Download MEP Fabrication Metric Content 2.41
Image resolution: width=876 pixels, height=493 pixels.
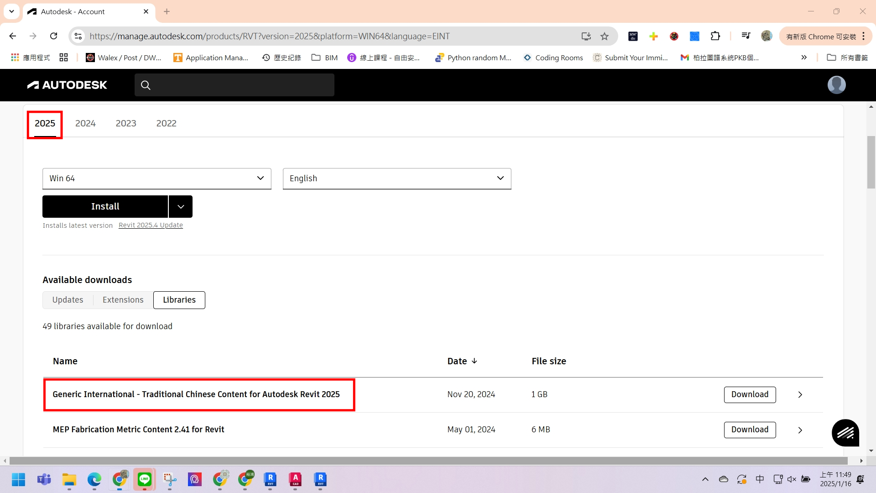750,430
